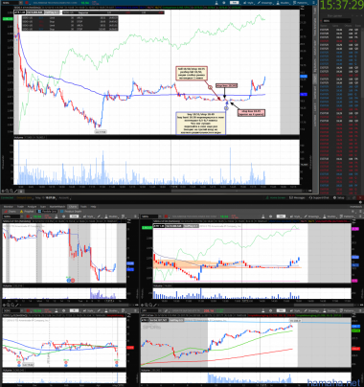Open the Analyze tab
364x387 pixels.
pyautogui.click(x=32, y=207)
